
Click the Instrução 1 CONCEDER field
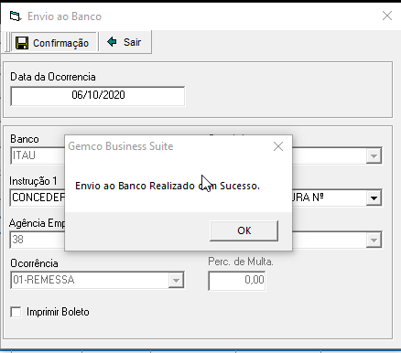point(38,198)
